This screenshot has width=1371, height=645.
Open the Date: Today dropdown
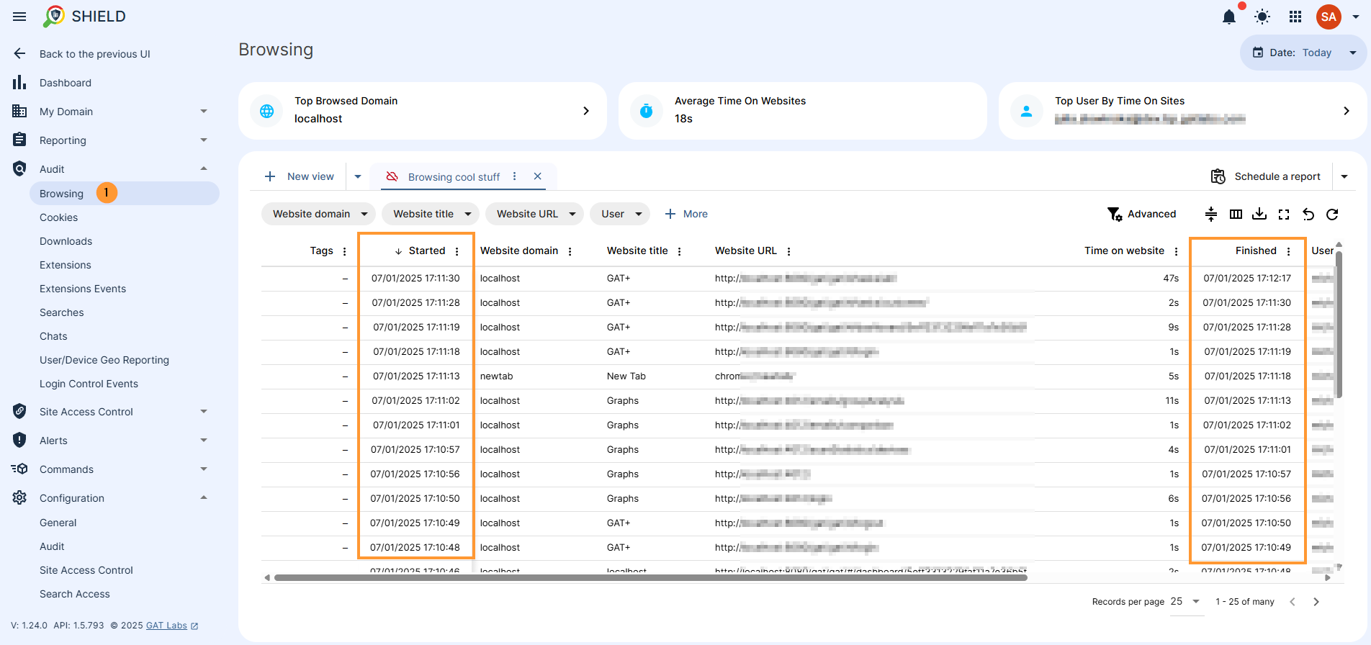pyautogui.click(x=1303, y=53)
